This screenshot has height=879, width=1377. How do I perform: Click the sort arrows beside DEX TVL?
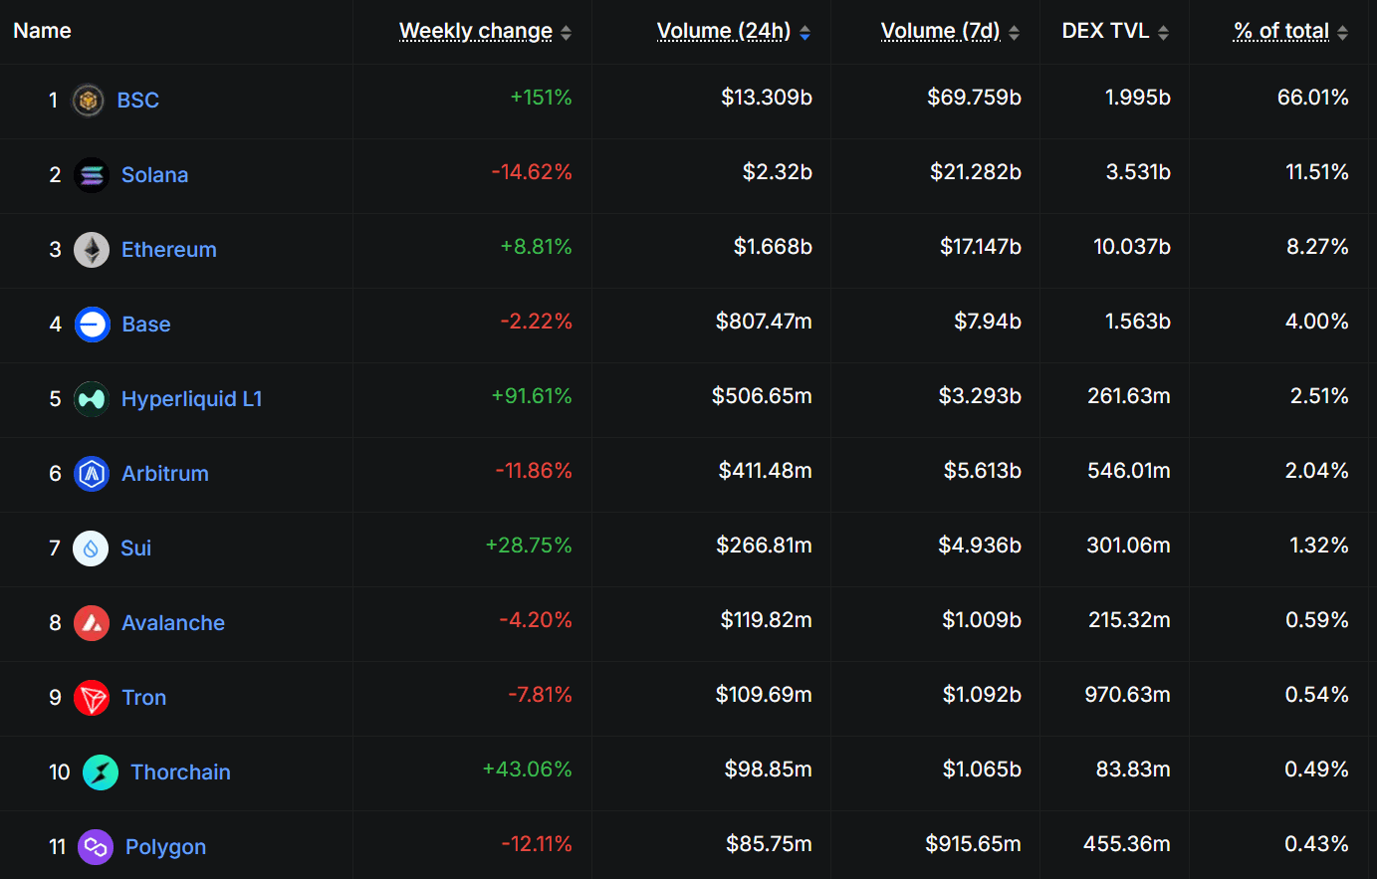pyautogui.click(x=1164, y=31)
